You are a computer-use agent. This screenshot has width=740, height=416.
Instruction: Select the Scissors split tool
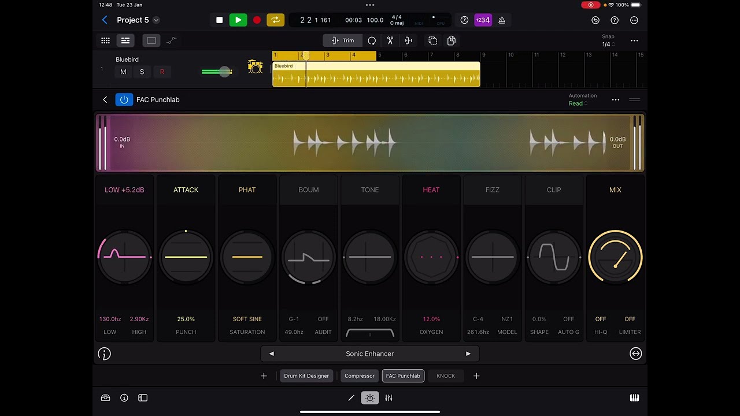click(390, 40)
